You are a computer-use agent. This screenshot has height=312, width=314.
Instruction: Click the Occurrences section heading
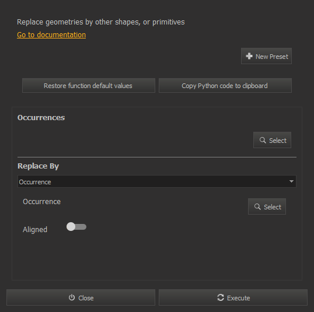click(x=41, y=118)
